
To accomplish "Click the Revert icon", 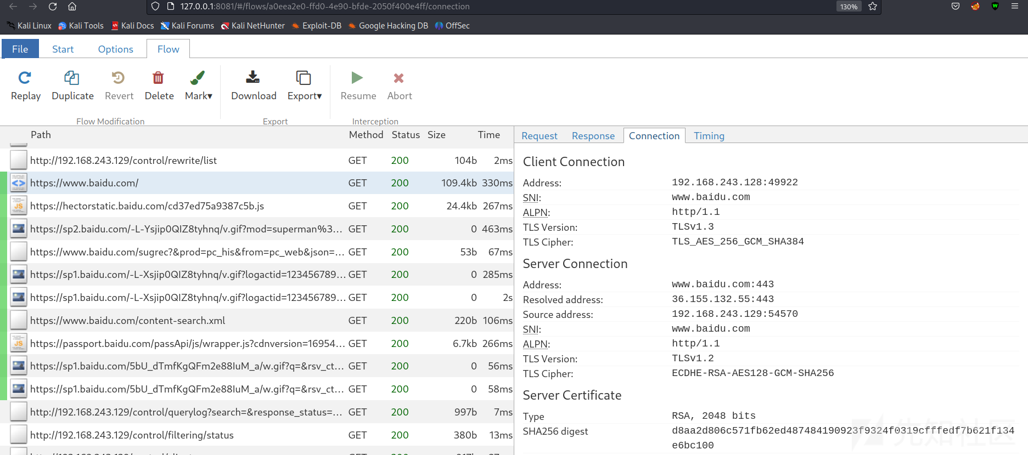I will click(x=119, y=78).
